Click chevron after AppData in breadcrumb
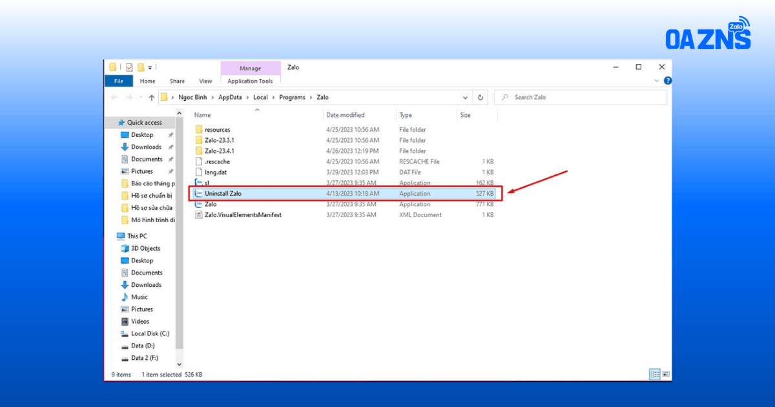Screen dimensions: 775x407 [x=248, y=98]
